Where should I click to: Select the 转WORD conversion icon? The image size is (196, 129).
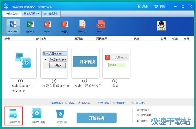(13, 26)
